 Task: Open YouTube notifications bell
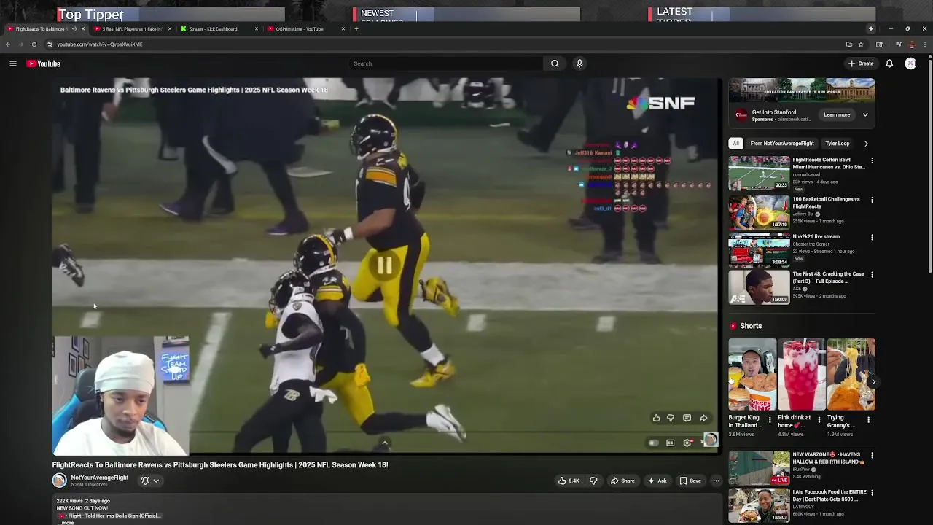(889, 63)
